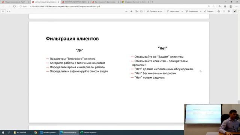
Task: Click '“Нет” новым задачам'
Action: [x=149, y=78]
